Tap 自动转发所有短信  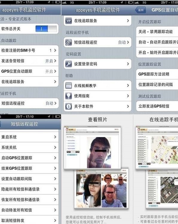point(29,210)
